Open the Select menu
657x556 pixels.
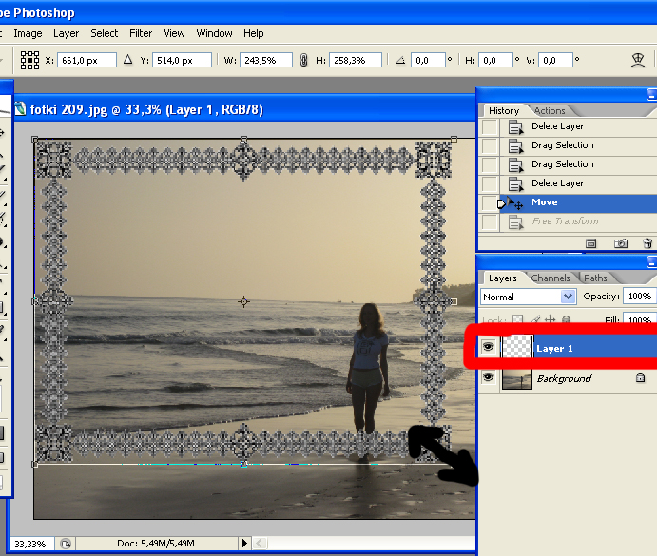[105, 33]
